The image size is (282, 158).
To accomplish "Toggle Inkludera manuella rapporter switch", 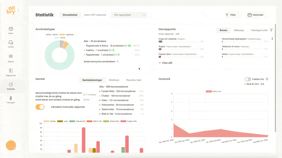I will (x=40, y=107).
